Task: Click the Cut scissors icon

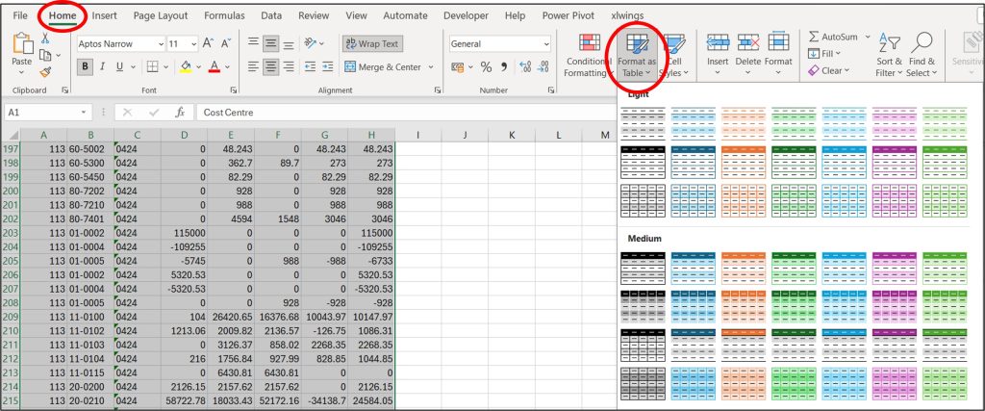Action: click(45, 39)
